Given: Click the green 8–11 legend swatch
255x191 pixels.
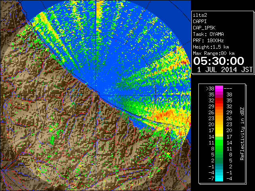Looking at the screenshot, I should pos(219,148).
